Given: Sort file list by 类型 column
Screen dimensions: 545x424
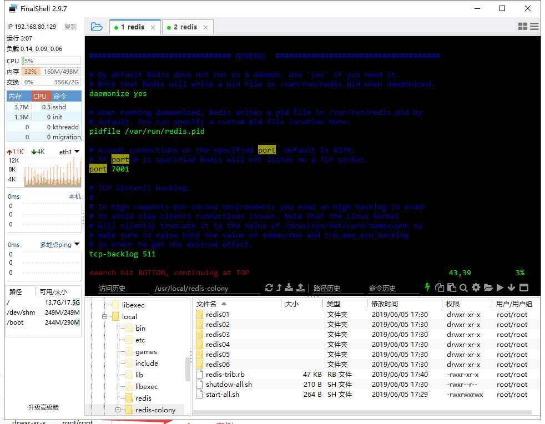Looking at the screenshot, I should (x=345, y=304).
